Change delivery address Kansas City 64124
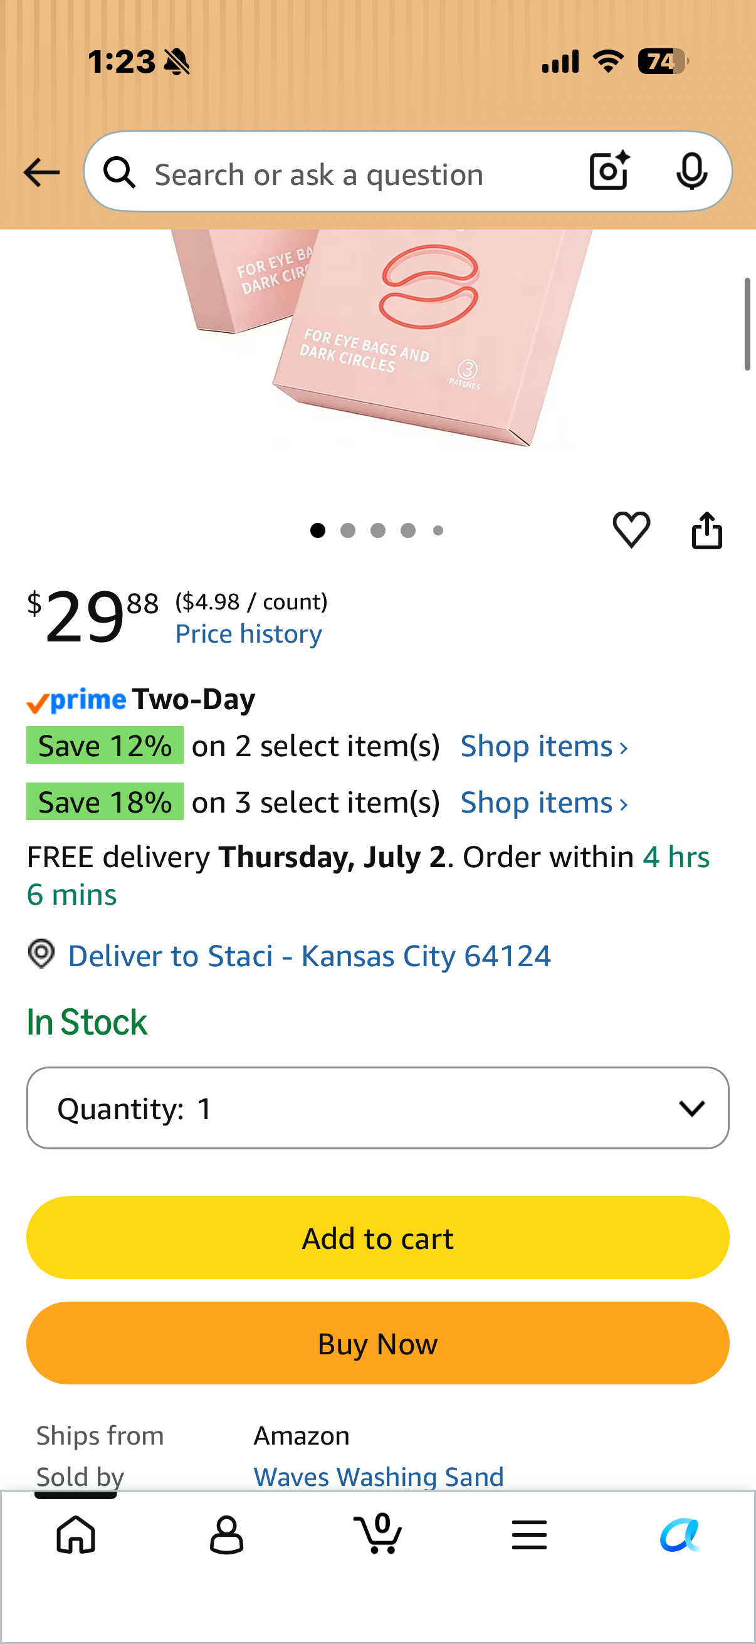Viewport: 756px width, 1644px height. point(309,956)
